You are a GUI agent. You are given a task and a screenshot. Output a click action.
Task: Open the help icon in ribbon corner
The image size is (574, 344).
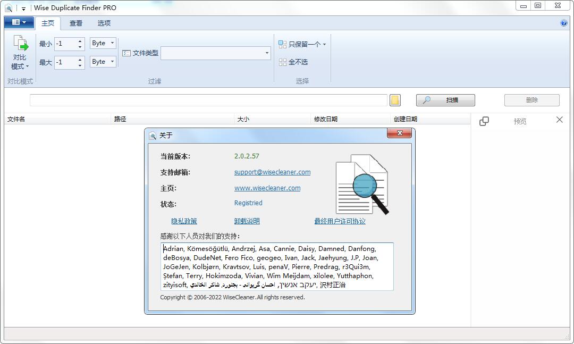pos(564,23)
